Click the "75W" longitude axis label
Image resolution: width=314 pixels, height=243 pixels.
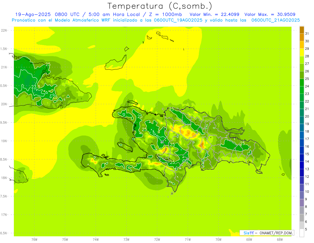(x=65, y=240)
